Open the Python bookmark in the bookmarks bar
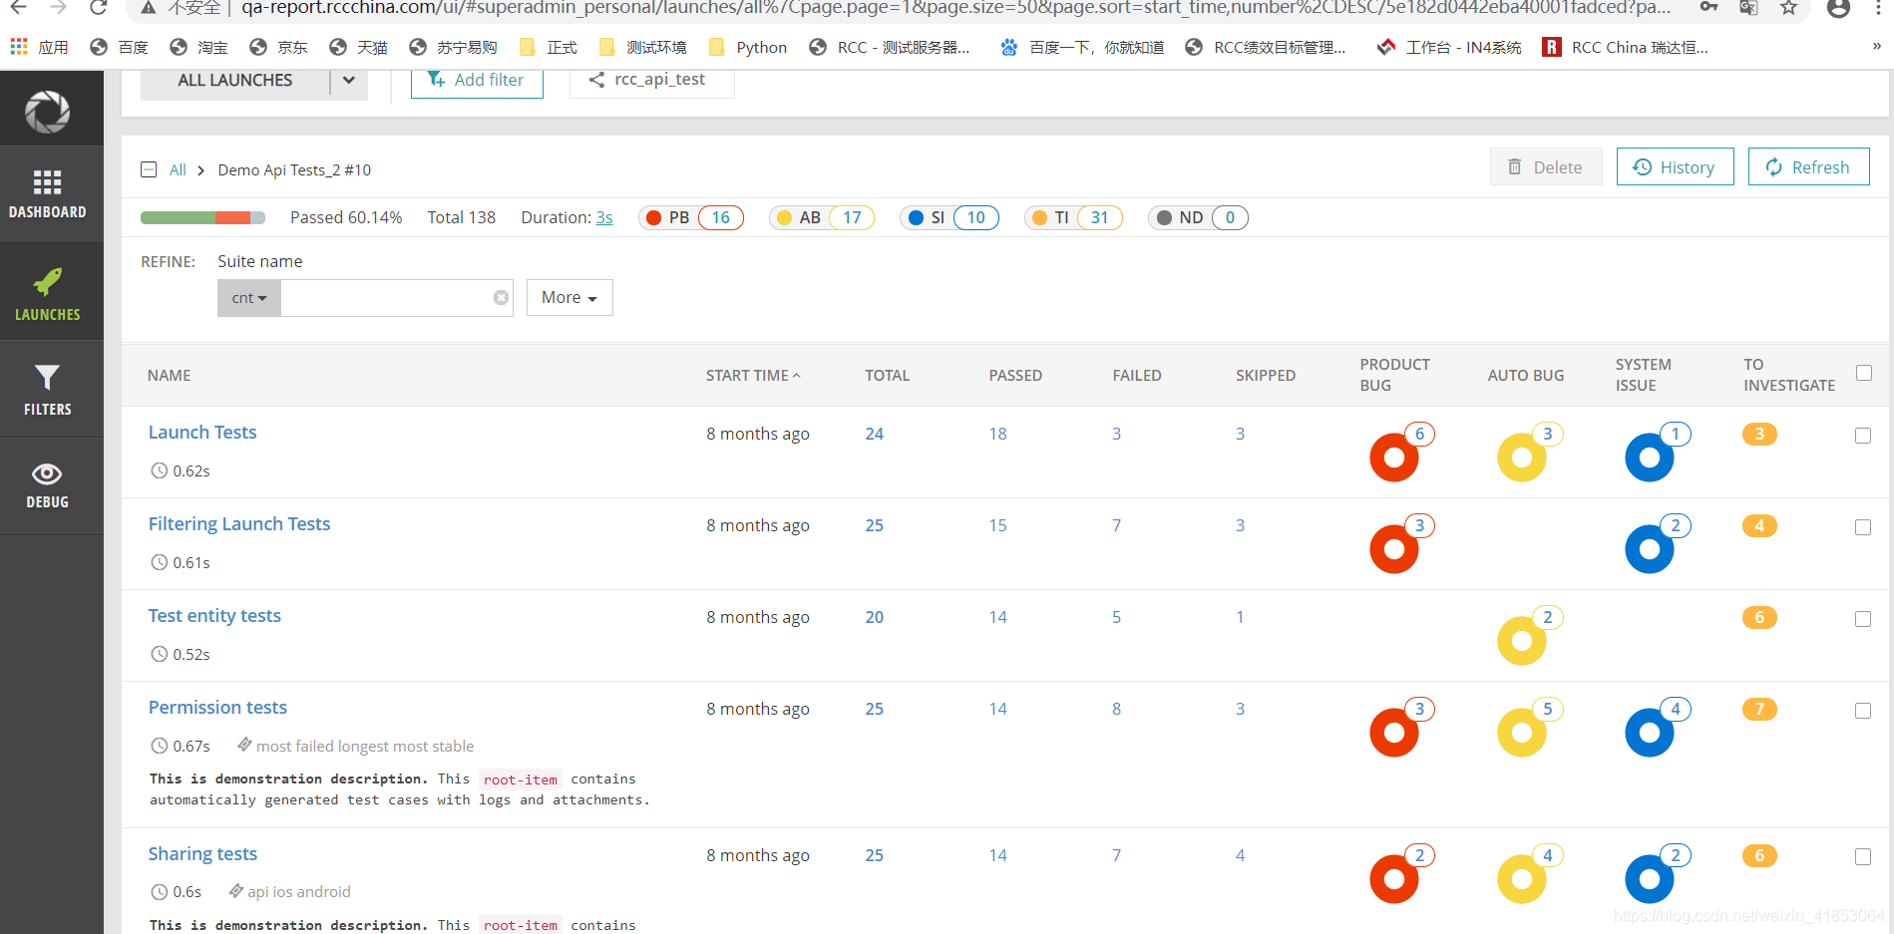This screenshot has width=1894, height=934. [x=746, y=46]
